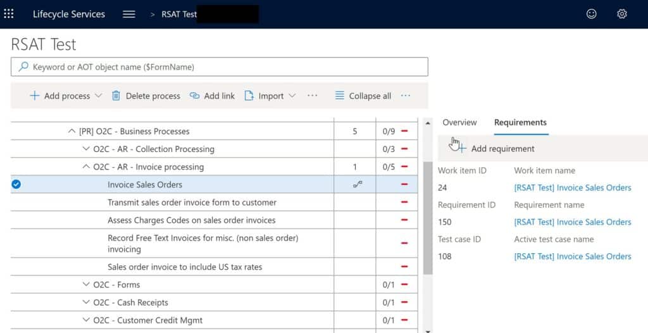The width and height of the screenshot is (648, 333).
Task: Expand the O2C - Cash Receipts node
Action: 86,303
